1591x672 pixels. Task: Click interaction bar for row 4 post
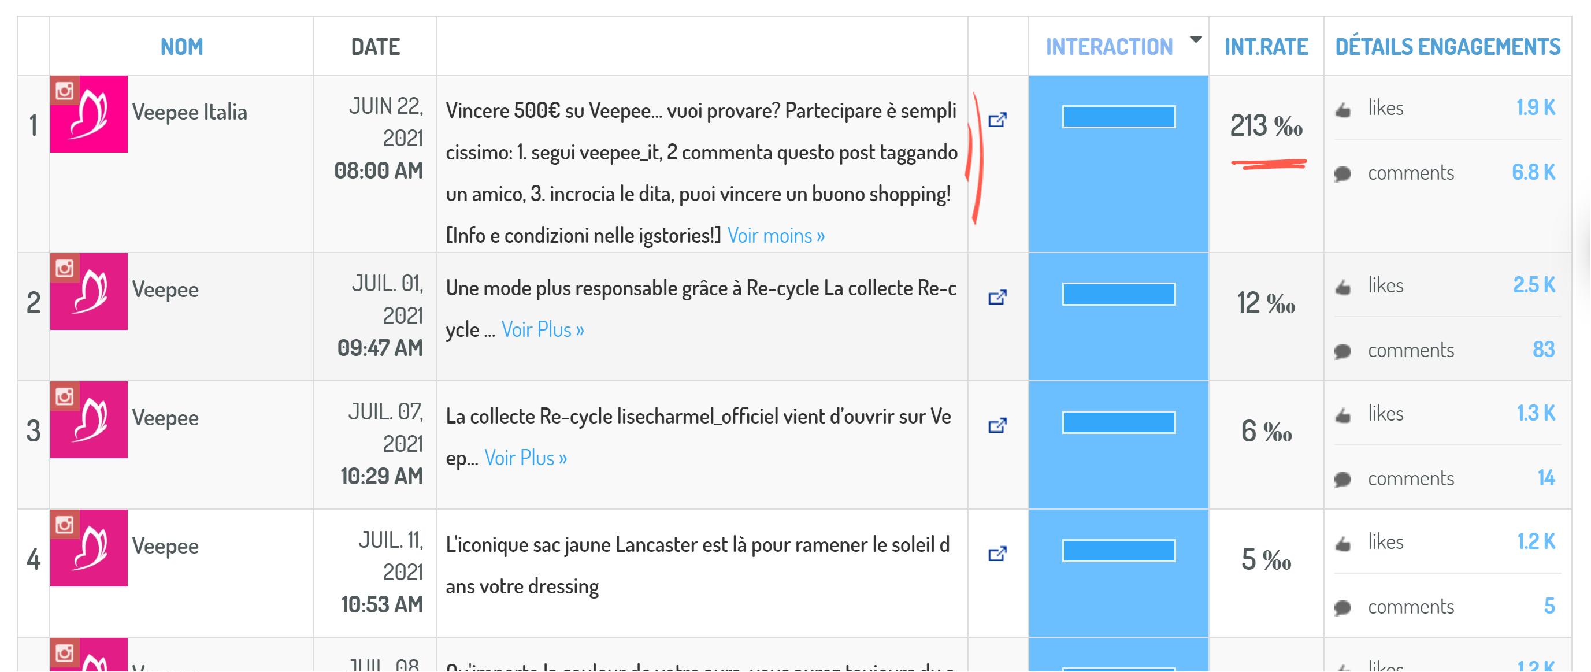[1118, 551]
